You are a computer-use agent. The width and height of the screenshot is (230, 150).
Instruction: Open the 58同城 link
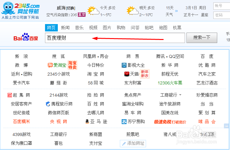click(x=96, y=83)
